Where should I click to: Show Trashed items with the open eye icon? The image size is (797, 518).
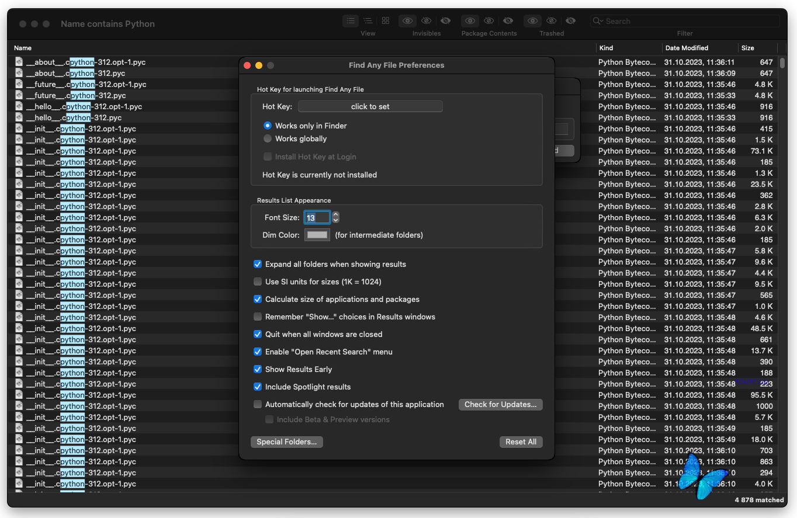pos(532,20)
